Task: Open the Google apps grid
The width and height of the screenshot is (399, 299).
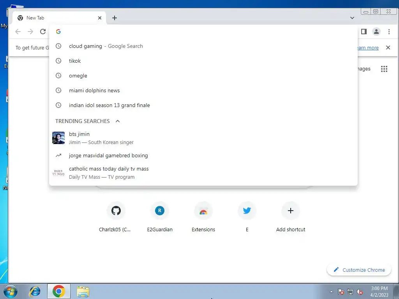Action: pos(384,69)
